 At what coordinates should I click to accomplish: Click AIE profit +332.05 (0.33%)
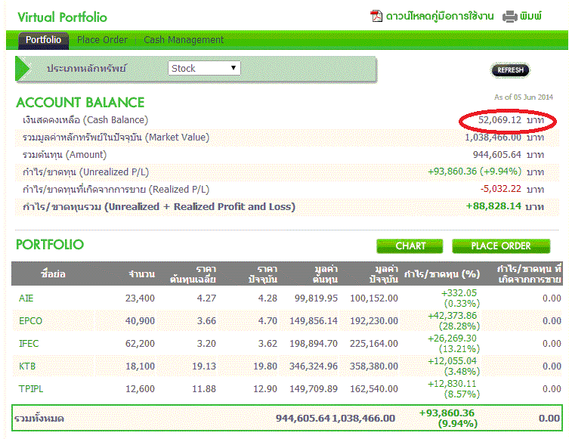click(x=460, y=298)
